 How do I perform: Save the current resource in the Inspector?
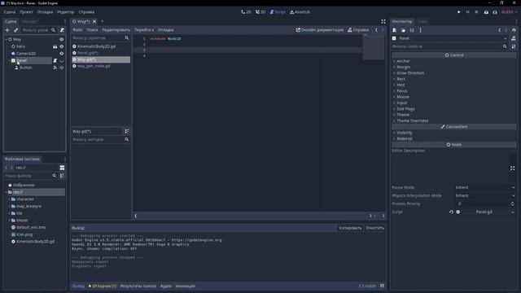point(412,30)
